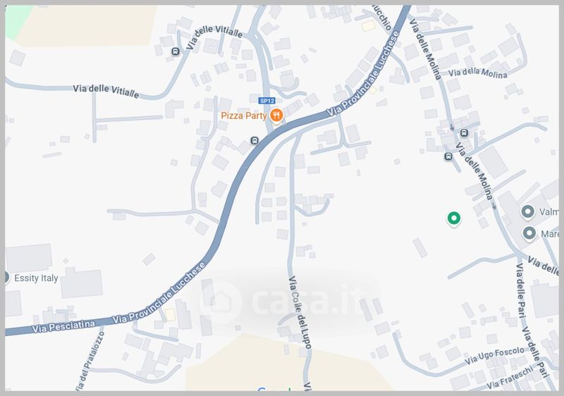The image size is (564, 396).
Task: Select the Via Colle del Lupo street label
Action: tap(300, 312)
